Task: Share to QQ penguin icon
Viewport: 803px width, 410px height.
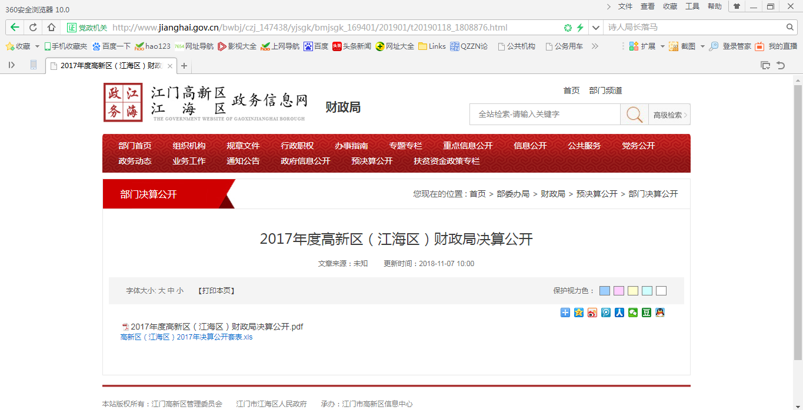Action: tap(660, 312)
